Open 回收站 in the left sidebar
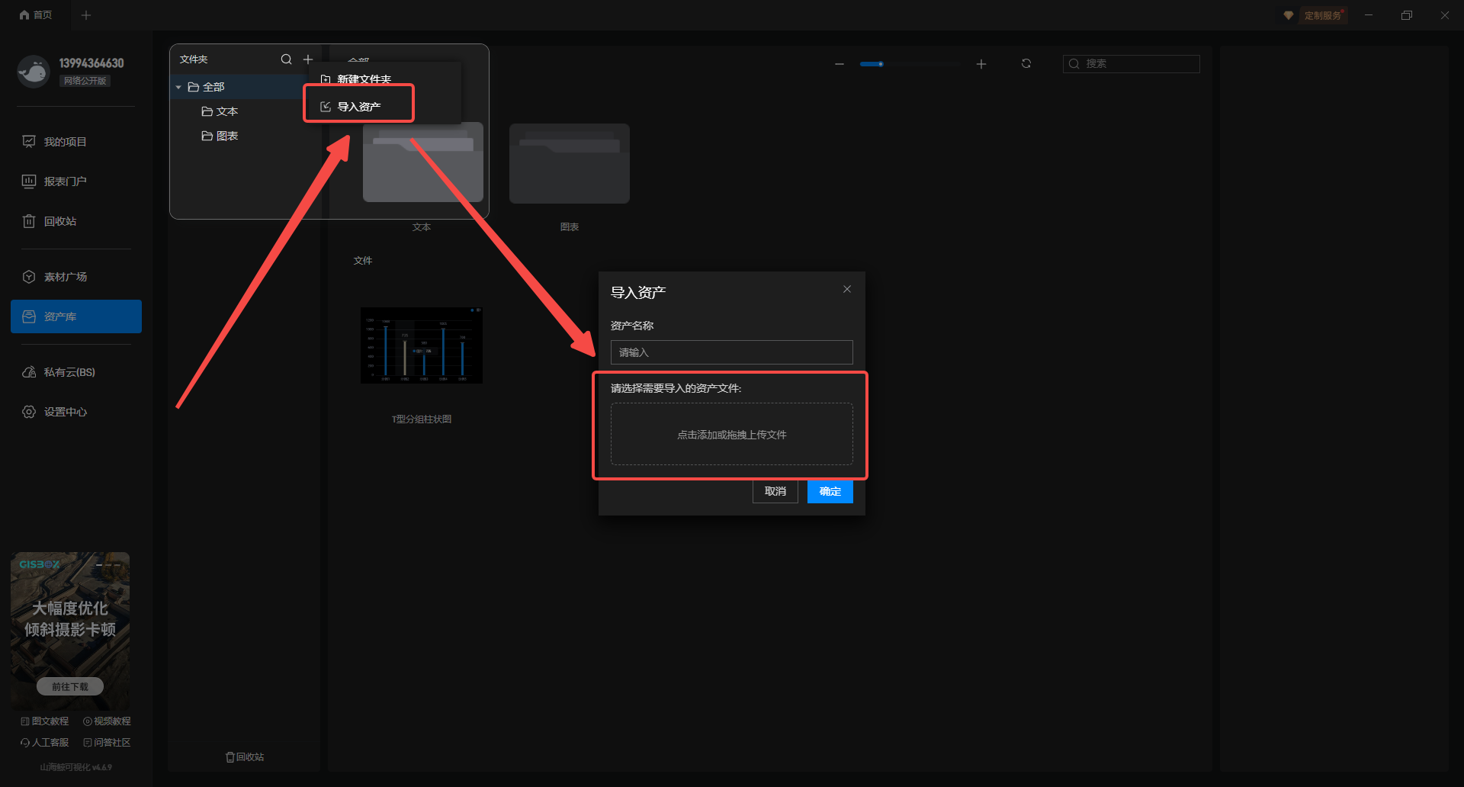The image size is (1464, 787). click(59, 221)
